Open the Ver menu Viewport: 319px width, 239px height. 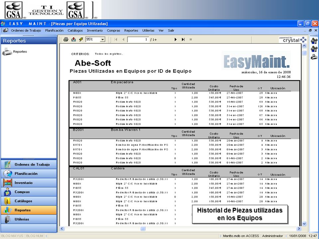tap(161, 31)
